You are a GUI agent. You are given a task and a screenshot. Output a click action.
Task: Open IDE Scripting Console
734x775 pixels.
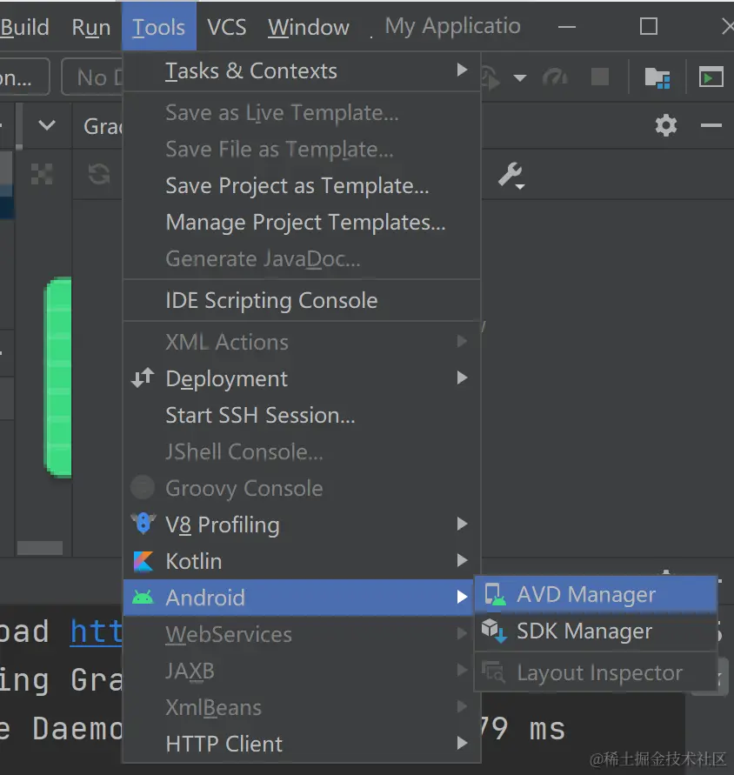tap(302, 300)
